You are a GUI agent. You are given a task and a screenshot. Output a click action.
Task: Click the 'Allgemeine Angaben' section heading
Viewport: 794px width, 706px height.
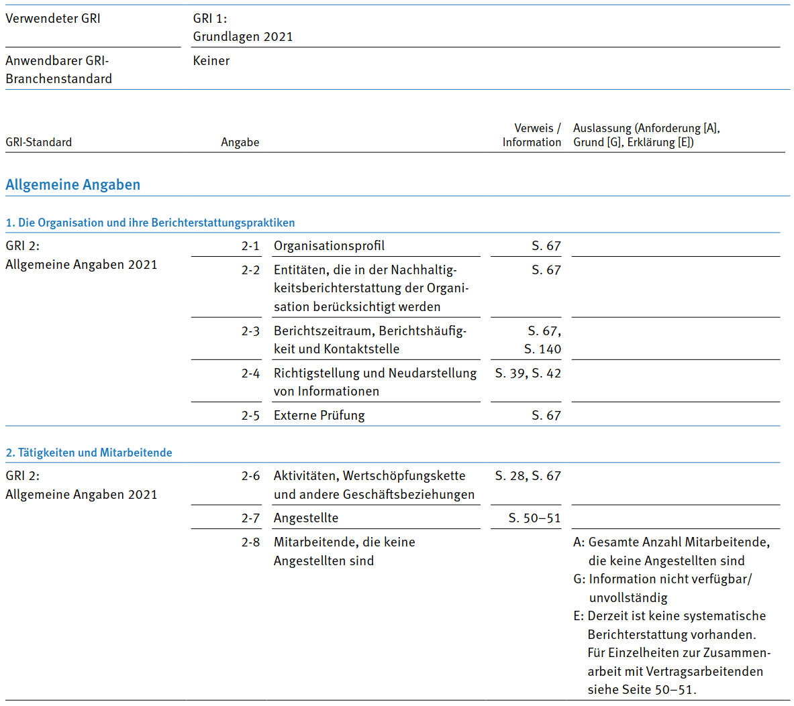coord(72,185)
